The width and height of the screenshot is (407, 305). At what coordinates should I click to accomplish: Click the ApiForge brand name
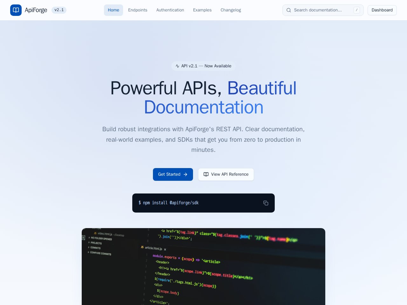(36, 10)
